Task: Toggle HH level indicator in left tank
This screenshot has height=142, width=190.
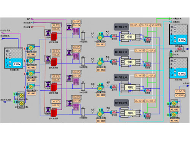Action: pos(10,51)
